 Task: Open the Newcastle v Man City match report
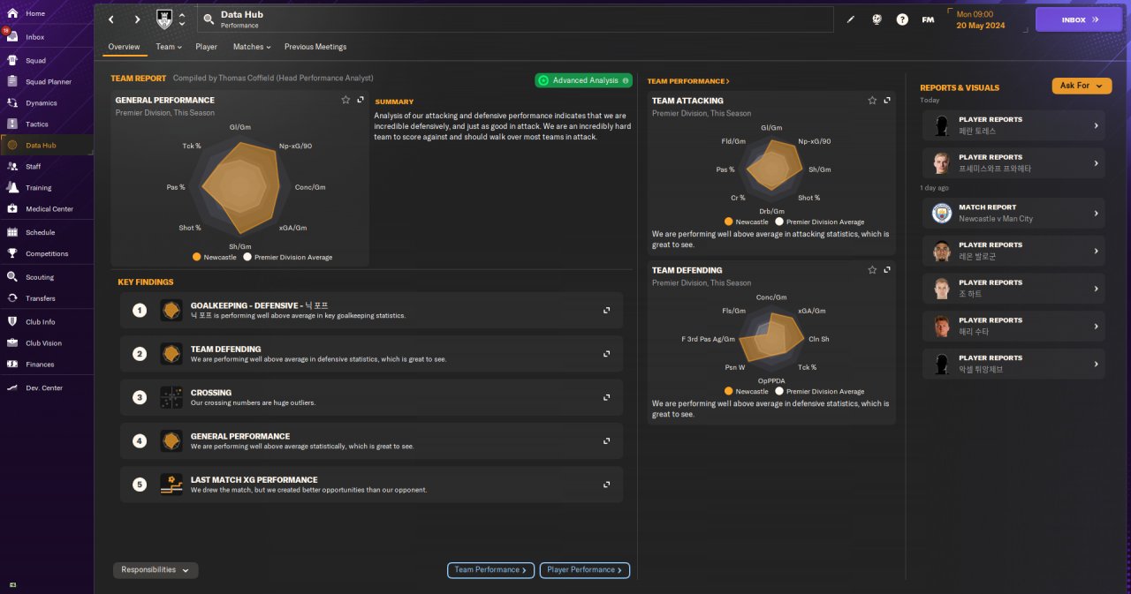click(x=1013, y=213)
